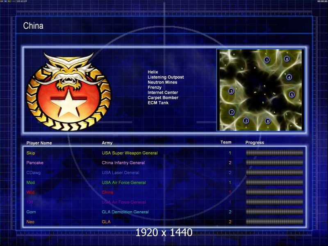The width and height of the screenshot is (328, 246).
Task: Click Neo's team number 2
Action: click(230, 222)
